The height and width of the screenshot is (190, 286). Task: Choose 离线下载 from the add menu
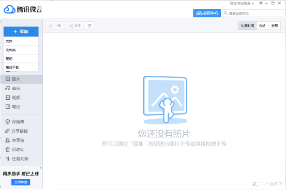tap(21, 67)
